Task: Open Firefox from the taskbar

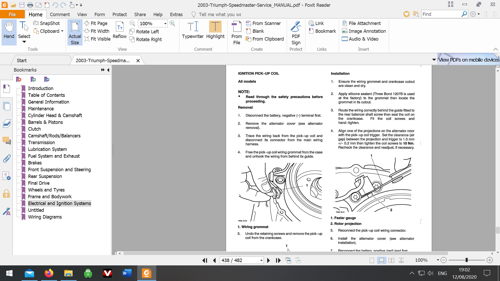Action: 49,273
